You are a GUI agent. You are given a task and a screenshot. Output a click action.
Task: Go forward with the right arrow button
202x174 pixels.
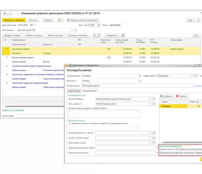(10, 13)
